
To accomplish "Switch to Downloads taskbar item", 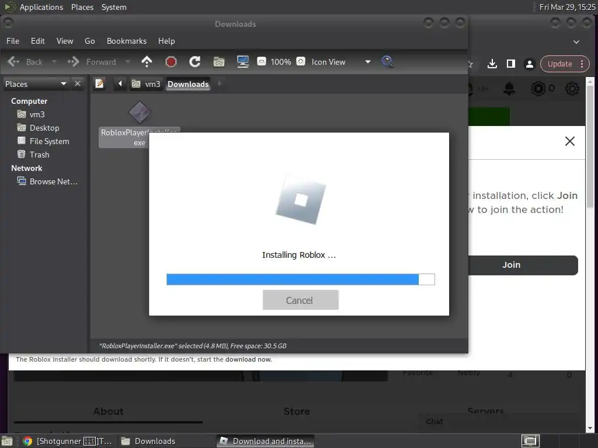I will point(148,441).
